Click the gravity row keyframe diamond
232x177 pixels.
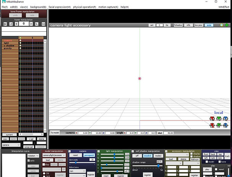pyautogui.click(x=20, y=48)
